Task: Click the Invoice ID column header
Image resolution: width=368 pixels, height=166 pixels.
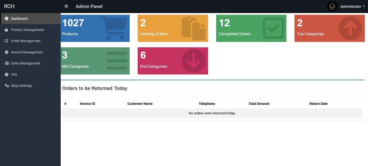Action: (x=87, y=104)
